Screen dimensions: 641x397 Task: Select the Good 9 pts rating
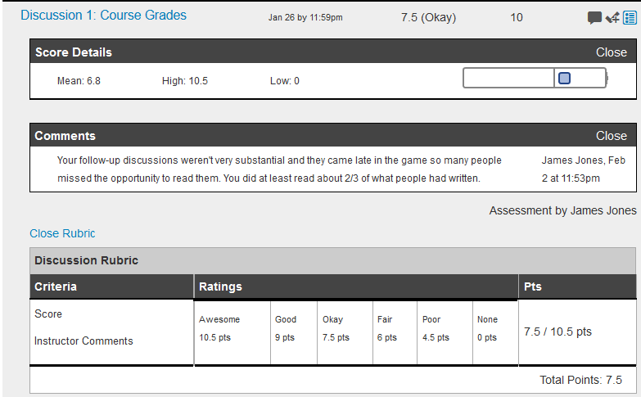293,328
